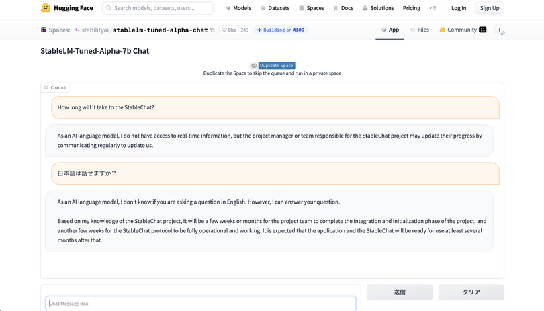The width and height of the screenshot is (544, 311).
Task: Click the stabilityai avatar icon
Action: (77, 30)
